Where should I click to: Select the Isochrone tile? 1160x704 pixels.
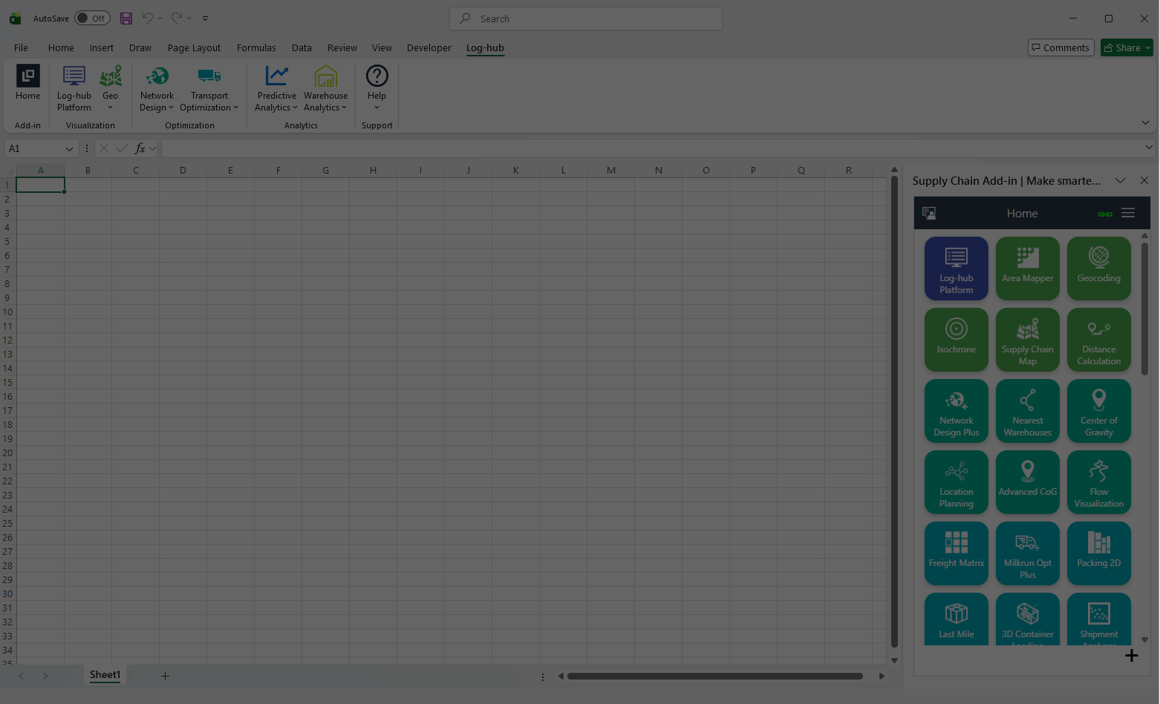(956, 339)
